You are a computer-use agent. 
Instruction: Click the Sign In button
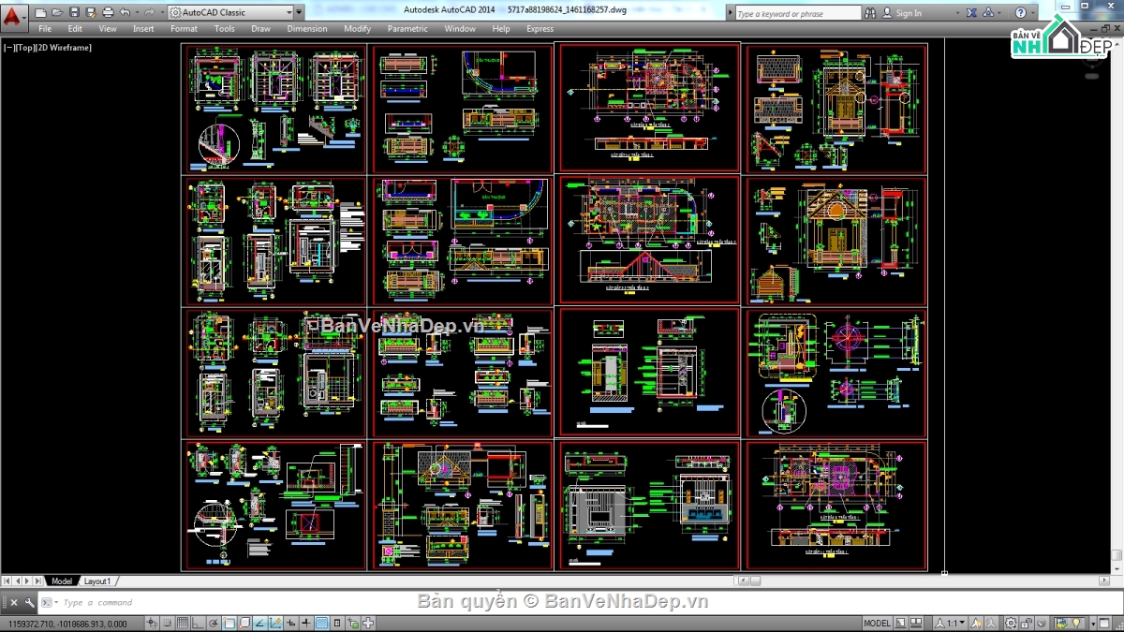908,13
